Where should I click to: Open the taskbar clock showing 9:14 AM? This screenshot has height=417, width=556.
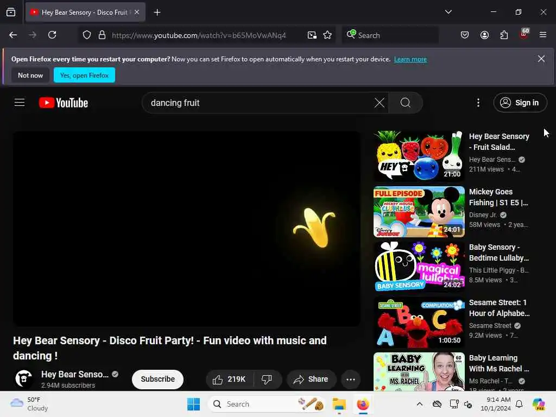click(495, 404)
